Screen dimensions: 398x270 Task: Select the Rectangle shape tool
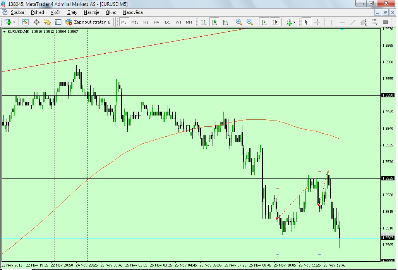(385, 22)
